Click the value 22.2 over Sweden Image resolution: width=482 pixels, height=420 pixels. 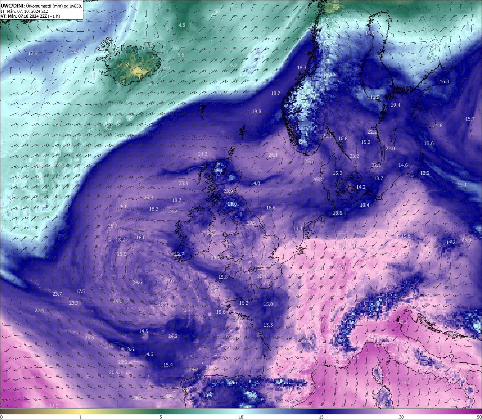(x=372, y=132)
